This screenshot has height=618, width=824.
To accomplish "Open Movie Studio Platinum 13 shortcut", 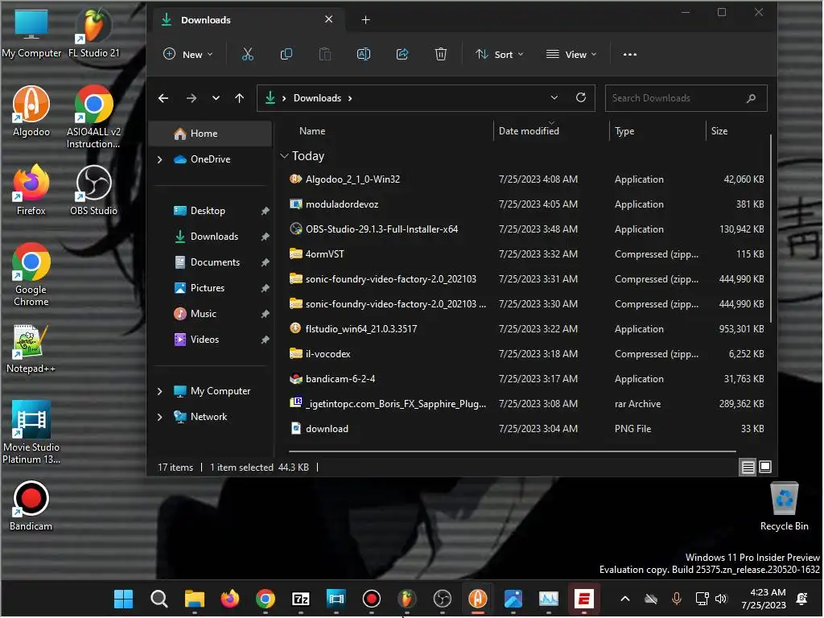I will [31, 432].
